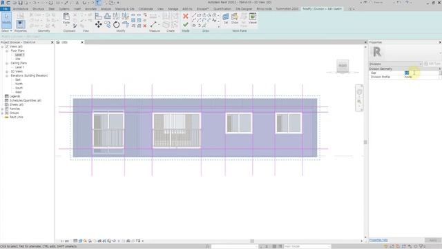442x249 pixels.
Task: Click the horizontal scrollbar of the view
Action: (253, 241)
